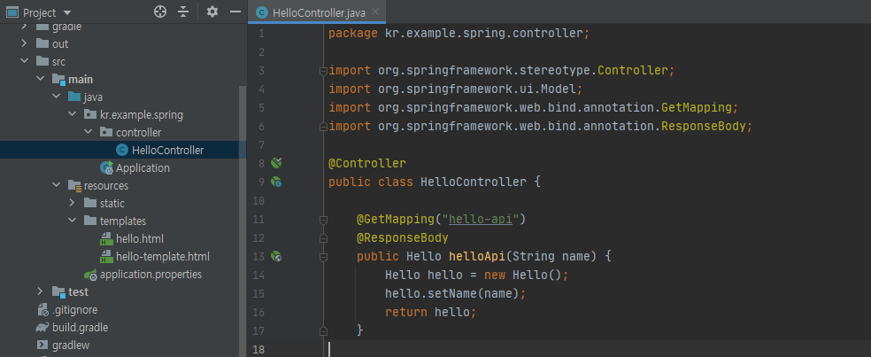Click the HelloController class file icon

[x=121, y=150]
